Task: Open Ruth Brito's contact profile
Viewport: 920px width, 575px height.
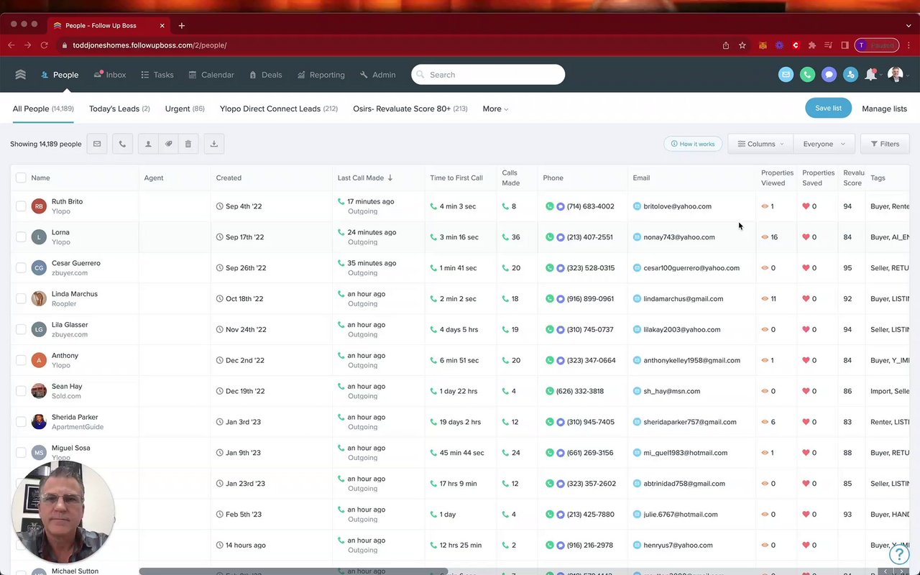Action: coord(67,202)
